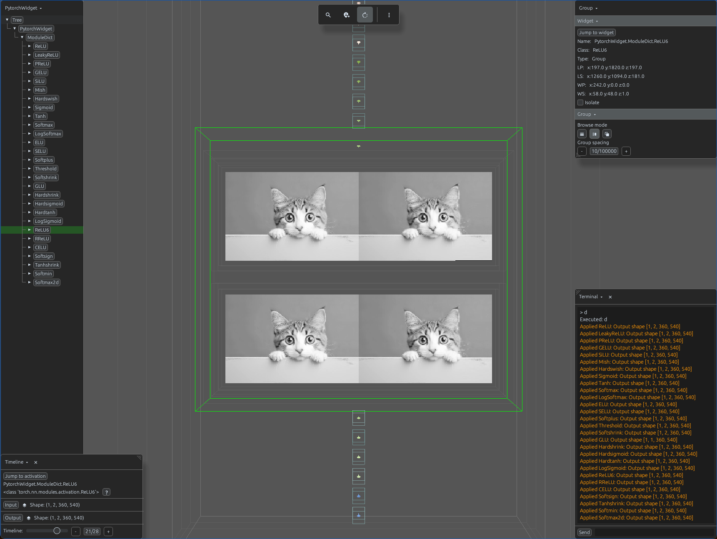
Task: Select the side-by-side browse mode icon
Action: point(595,134)
